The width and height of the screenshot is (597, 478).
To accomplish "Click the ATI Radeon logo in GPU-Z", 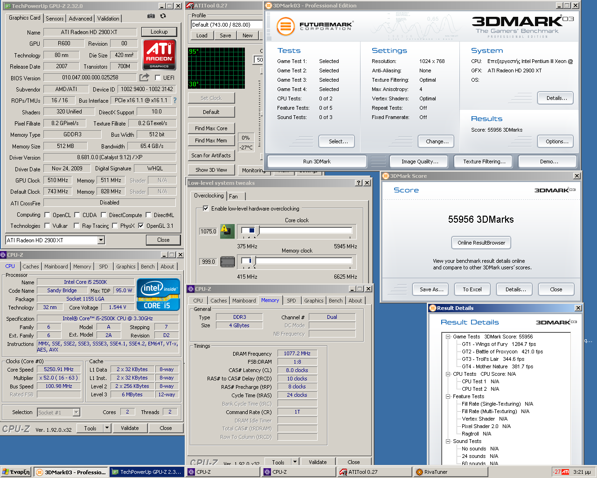I will [159, 55].
